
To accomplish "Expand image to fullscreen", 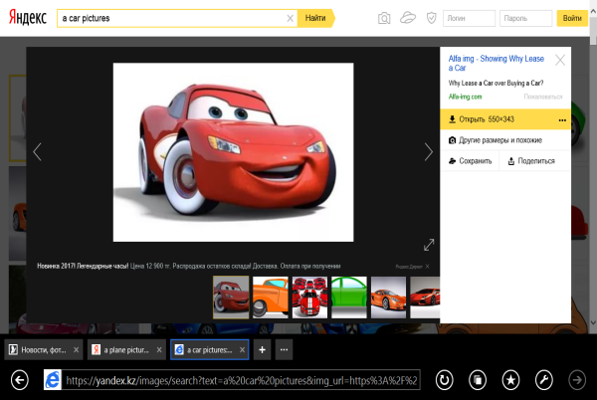I will coord(429,245).
